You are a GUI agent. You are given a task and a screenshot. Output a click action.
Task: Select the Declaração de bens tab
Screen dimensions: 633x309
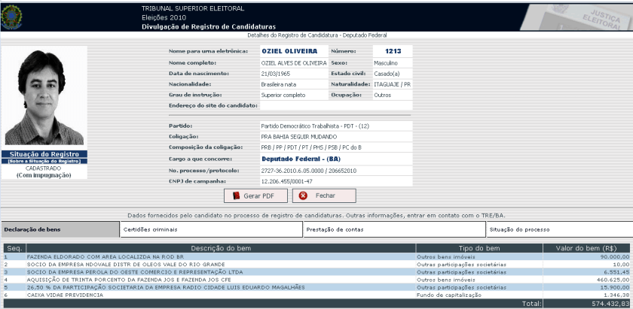point(60,229)
